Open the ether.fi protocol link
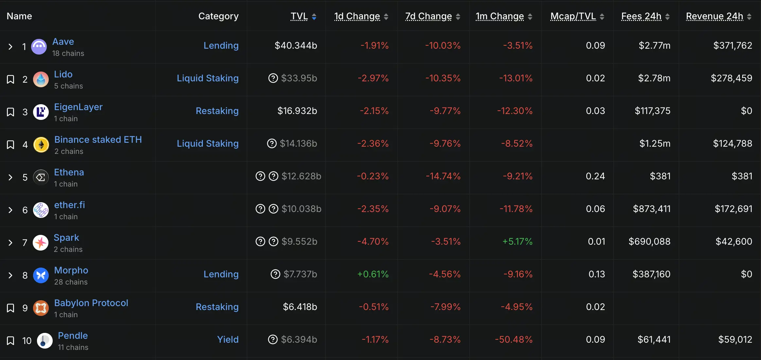The width and height of the screenshot is (761, 360). coord(69,205)
